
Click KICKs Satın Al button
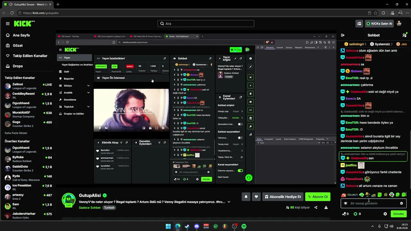point(380,23)
